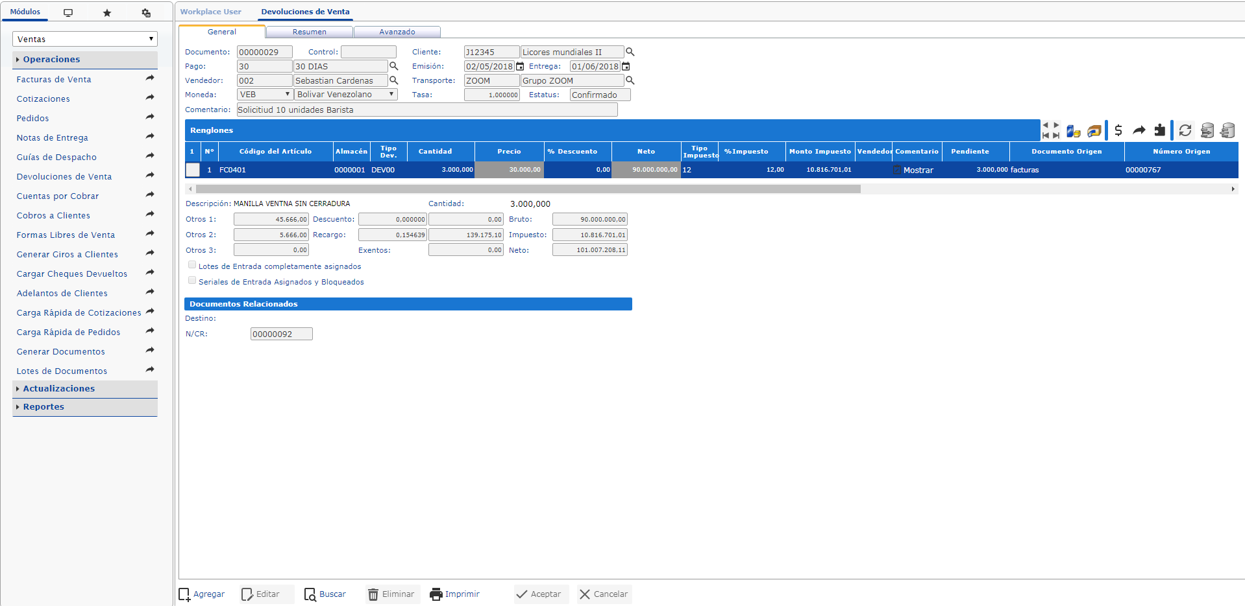Tick the checkbox on row FC0401
1245x606 pixels.
click(x=193, y=170)
